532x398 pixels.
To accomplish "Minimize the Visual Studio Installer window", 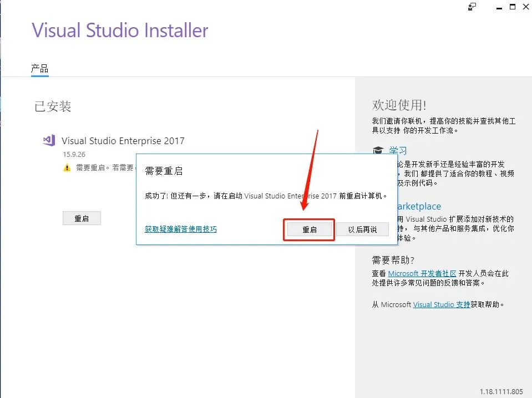I will coord(499,7).
